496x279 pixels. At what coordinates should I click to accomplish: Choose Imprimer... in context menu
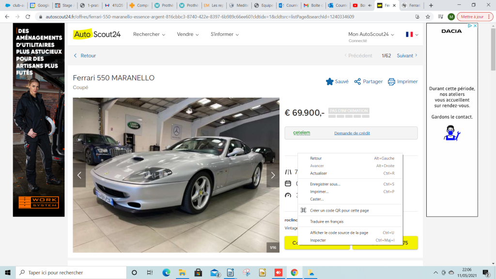350,192
